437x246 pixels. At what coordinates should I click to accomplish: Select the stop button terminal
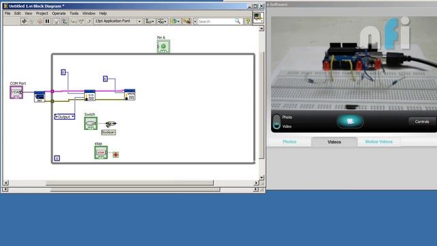click(101, 152)
